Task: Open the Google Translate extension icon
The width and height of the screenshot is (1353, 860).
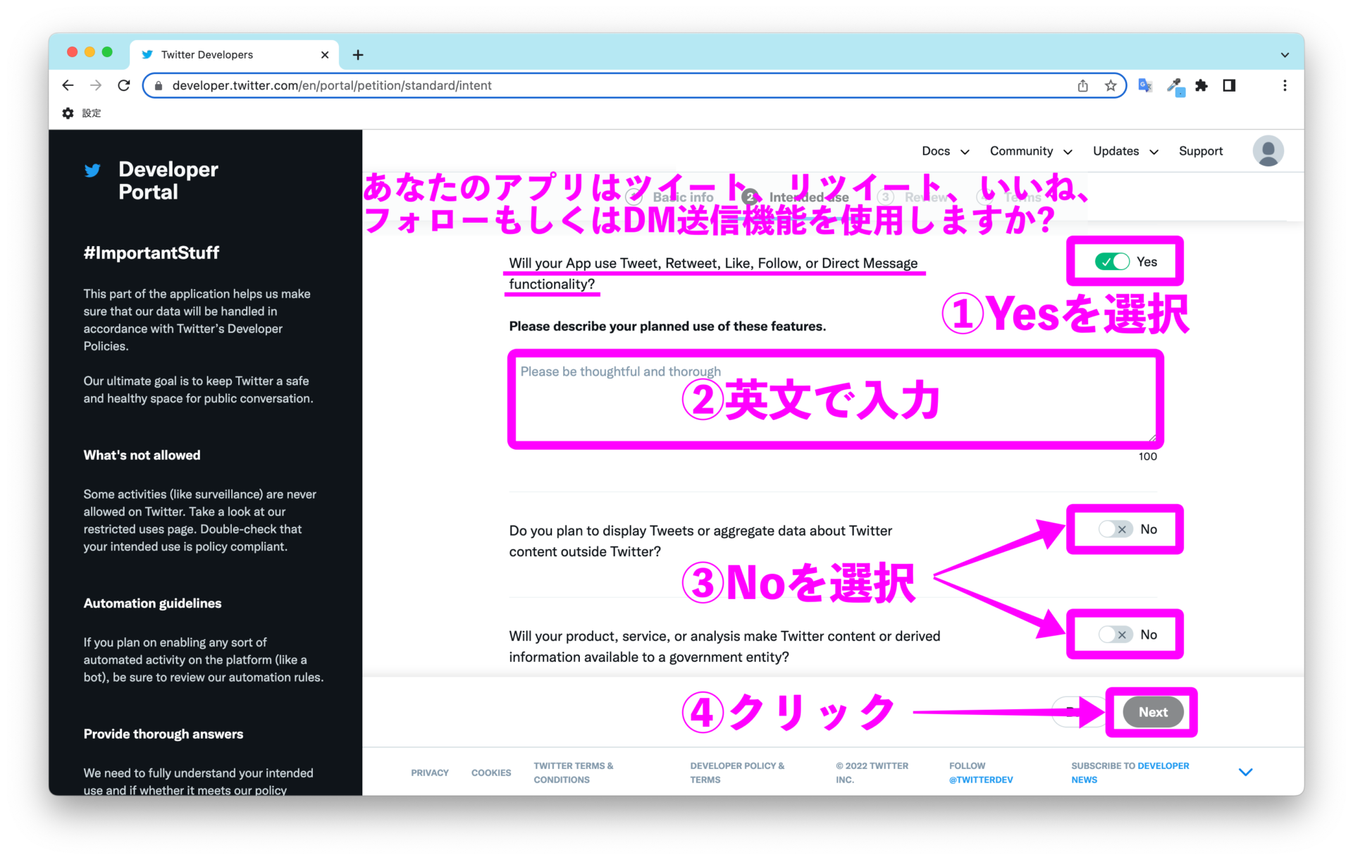Action: 1144,85
